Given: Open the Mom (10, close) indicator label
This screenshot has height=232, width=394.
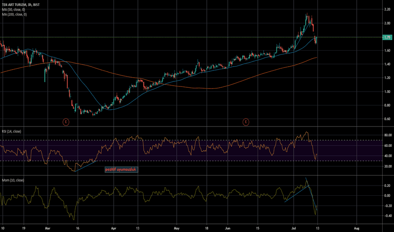Looking at the screenshot, I should (13, 180).
